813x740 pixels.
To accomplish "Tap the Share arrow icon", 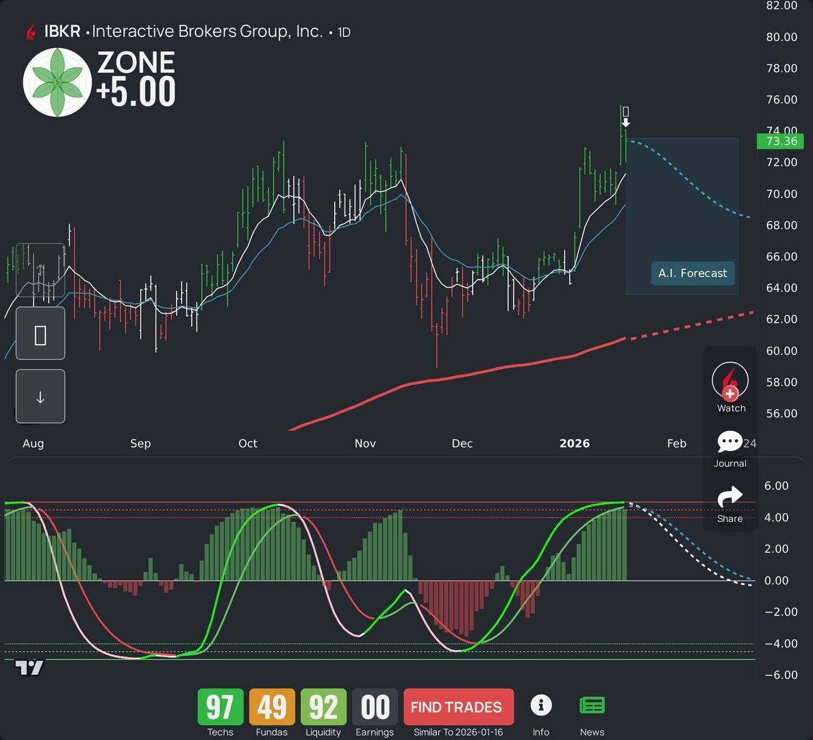I will pos(729,497).
